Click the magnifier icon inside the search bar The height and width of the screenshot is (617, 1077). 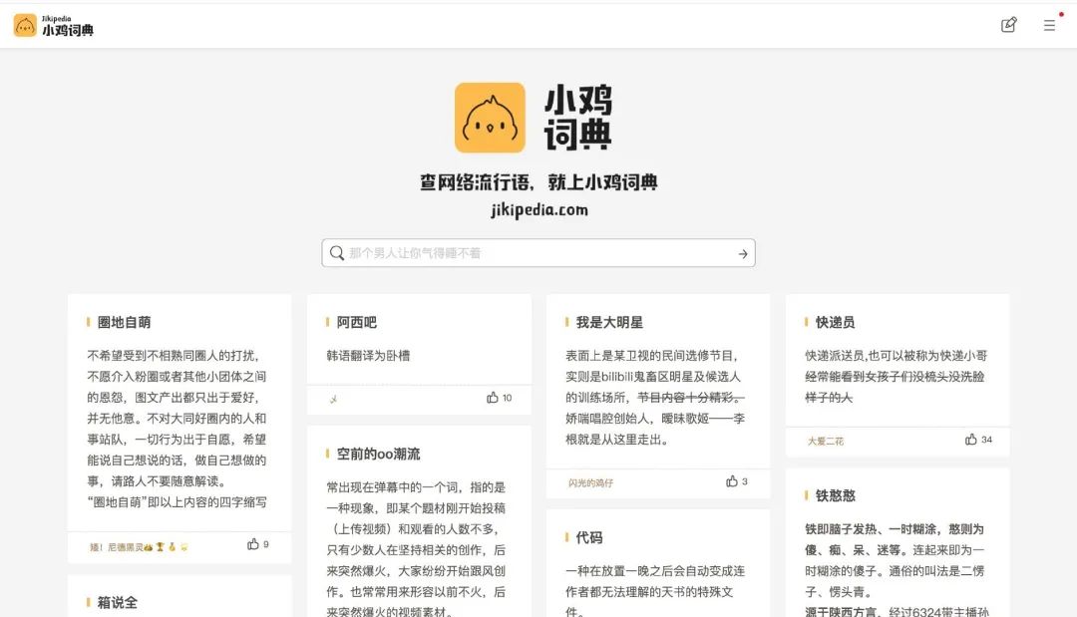pyautogui.click(x=337, y=253)
